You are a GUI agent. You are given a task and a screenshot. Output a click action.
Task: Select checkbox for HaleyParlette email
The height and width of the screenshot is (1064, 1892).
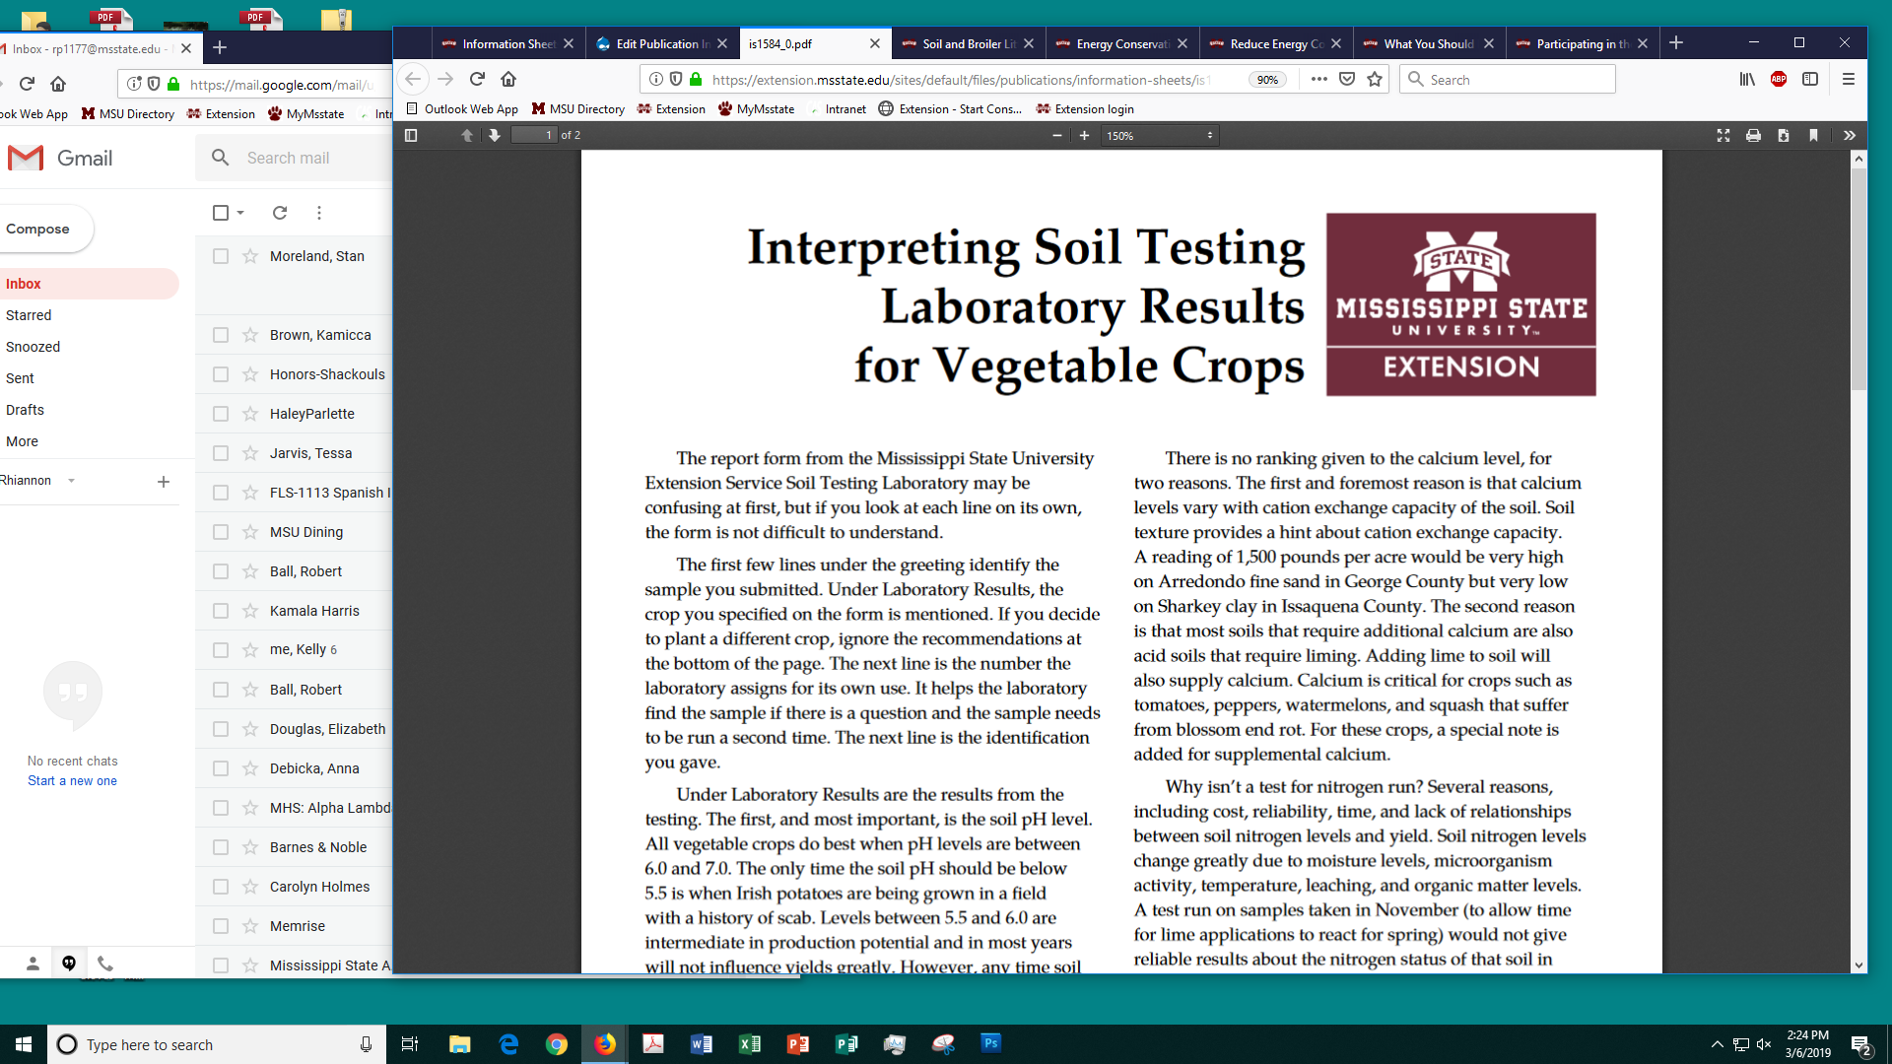[221, 414]
